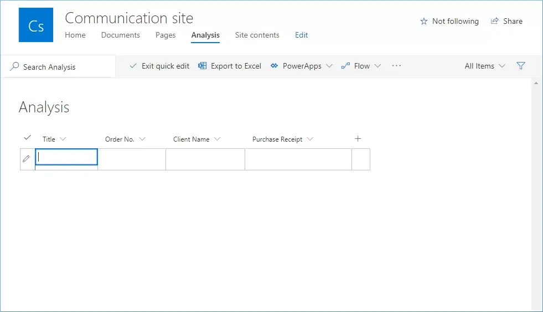This screenshot has height=312, width=543.
Task: Click the Not following star icon
Action: tap(424, 22)
